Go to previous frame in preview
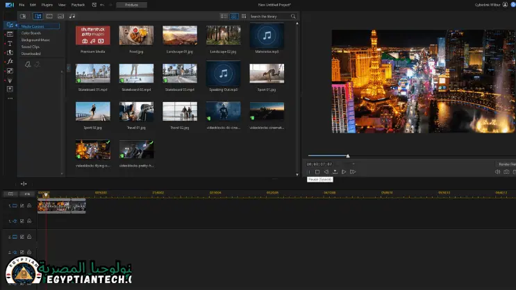Screen dimensions: 516x290 click(326, 171)
